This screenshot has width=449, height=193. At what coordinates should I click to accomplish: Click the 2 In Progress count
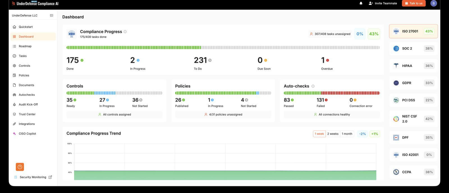point(132,60)
